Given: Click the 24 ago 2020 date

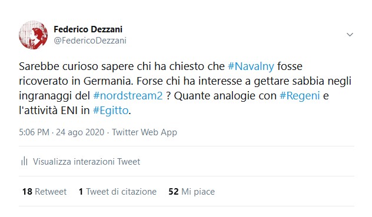Looking at the screenshot, I should (x=80, y=132).
